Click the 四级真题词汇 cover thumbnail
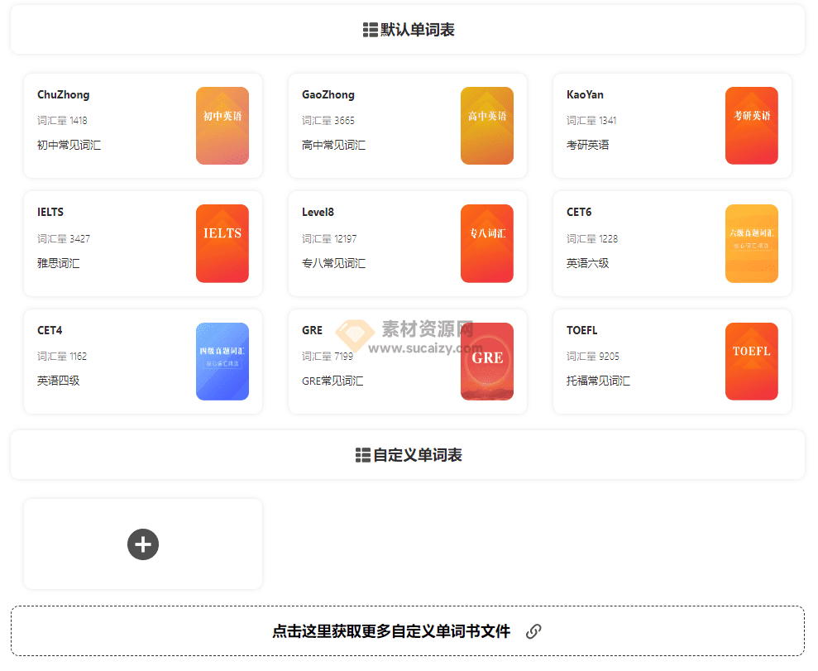Viewport: 818px width, 671px height. tap(222, 362)
